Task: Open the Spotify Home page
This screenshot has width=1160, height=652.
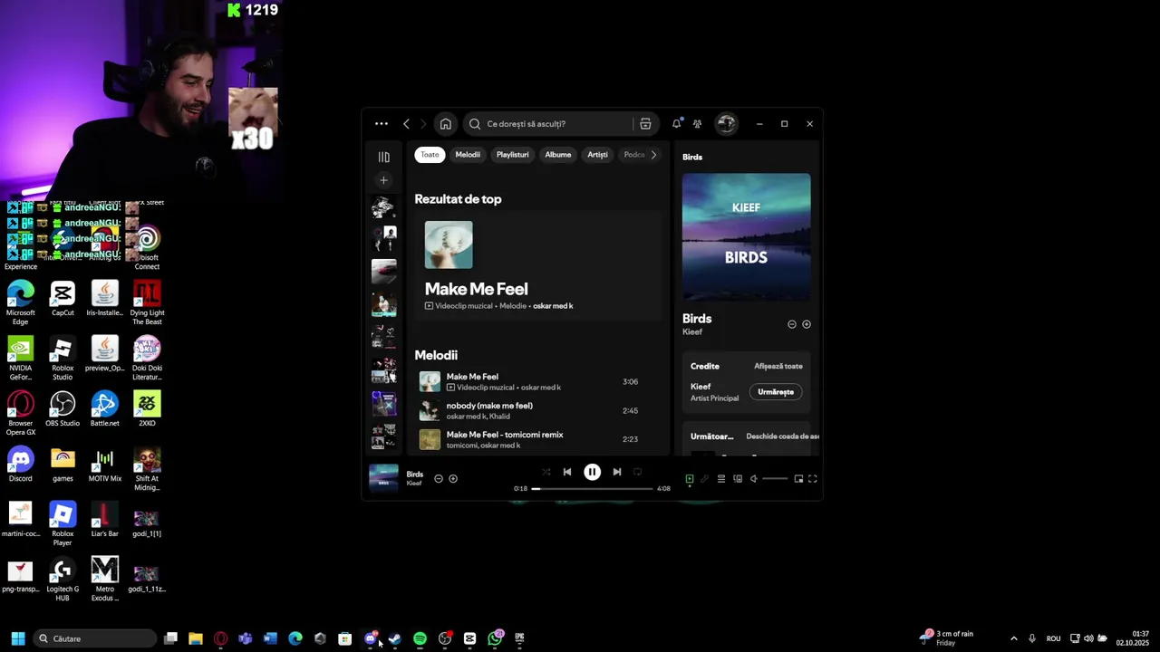Action: [x=445, y=124]
